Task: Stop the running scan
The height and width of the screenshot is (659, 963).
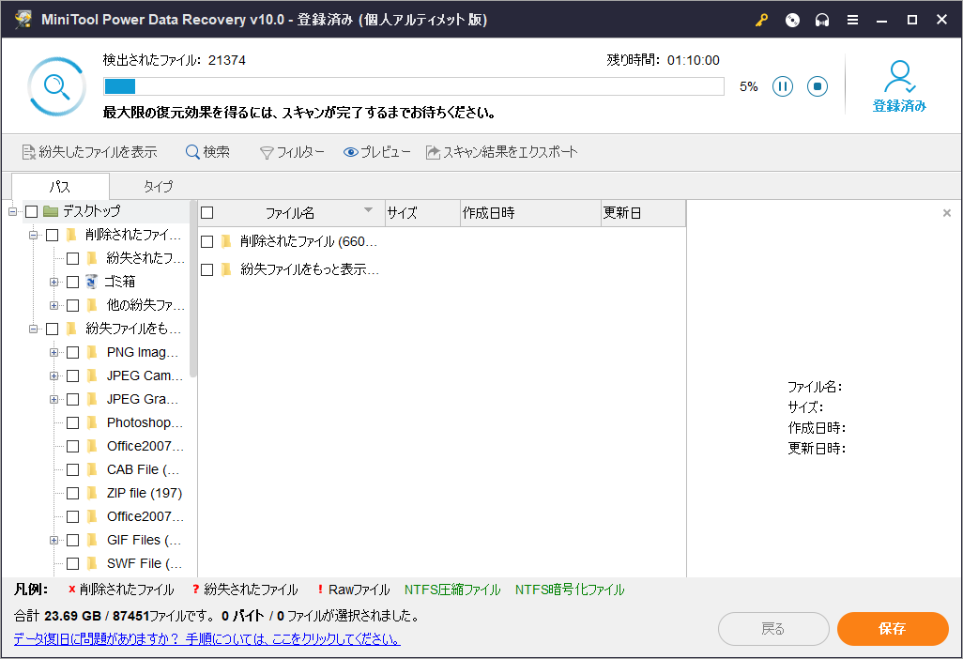Action: 818,86
